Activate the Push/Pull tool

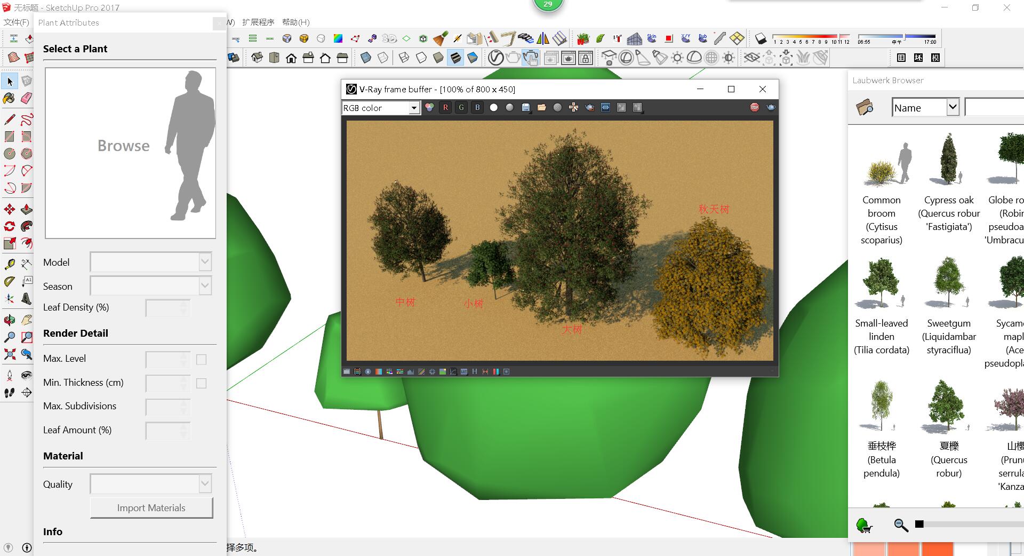click(26, 209)
